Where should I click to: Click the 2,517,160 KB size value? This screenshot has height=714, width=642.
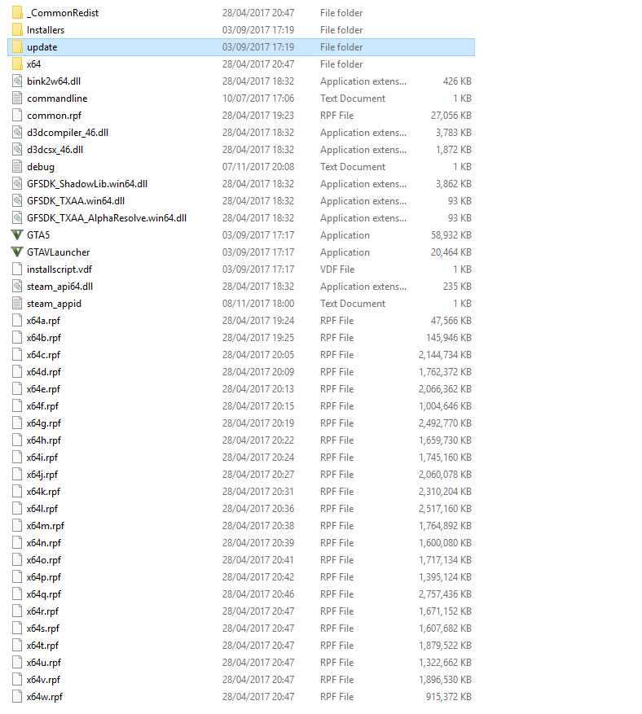(445, 509)
